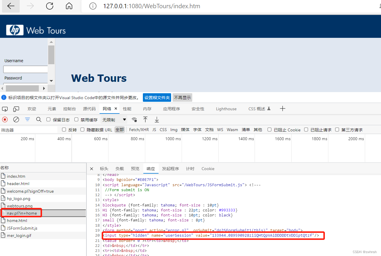
Task: Check the 已阻止请求 checkbox
Action: [306, 129]
